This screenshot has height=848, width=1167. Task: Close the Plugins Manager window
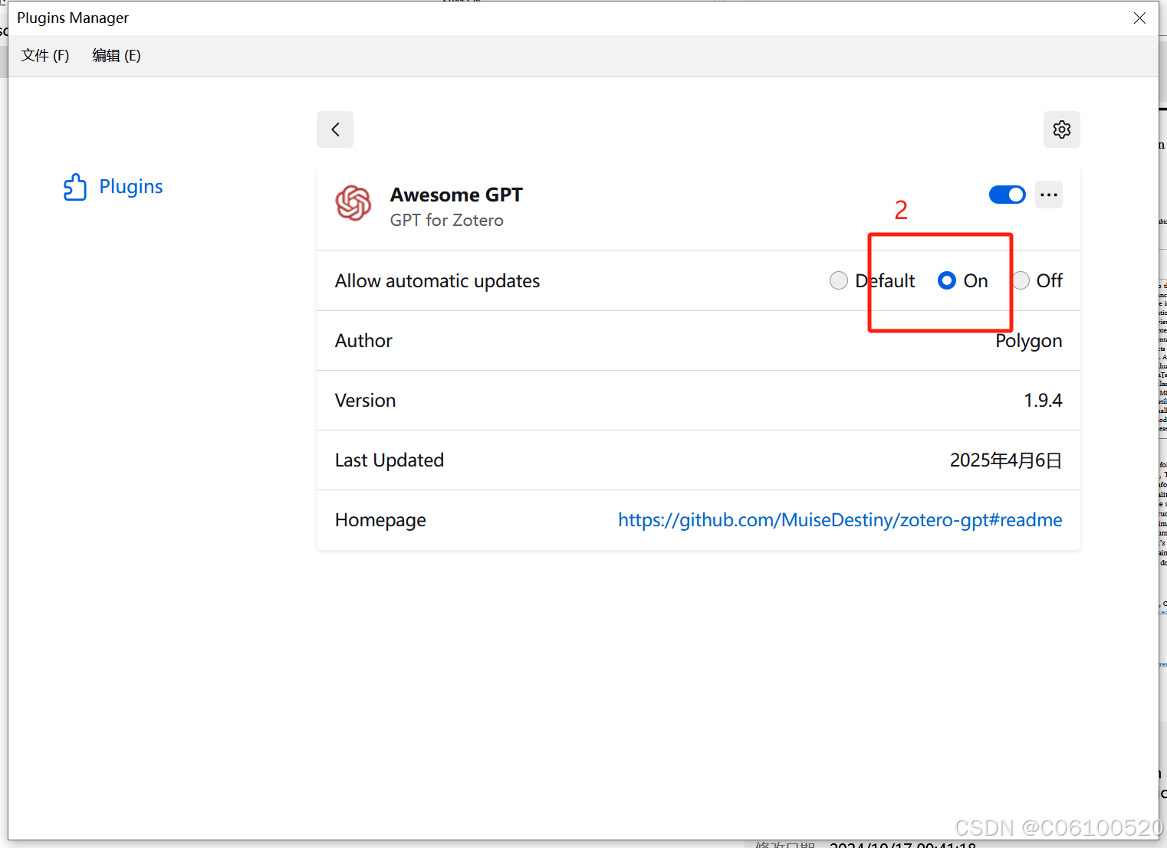tap(1140, 18)
